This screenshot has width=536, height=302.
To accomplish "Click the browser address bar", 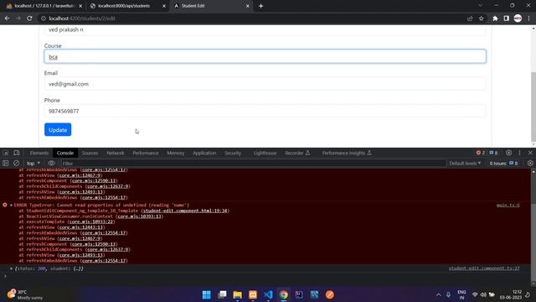I will point(253,18).
